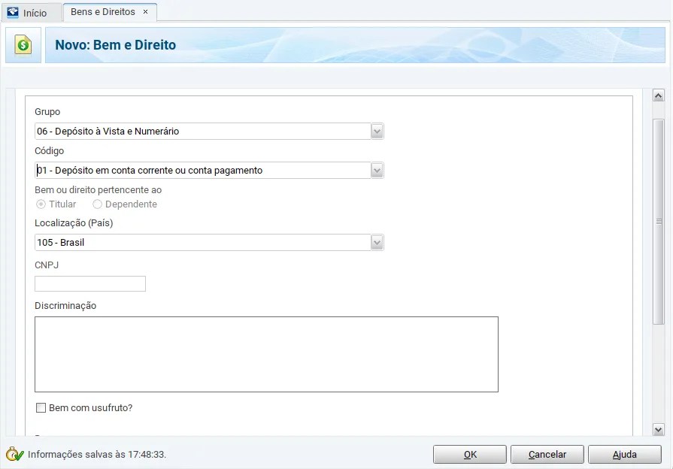Image resolution: width=673 pixels, height=469 pixels.
Task: Click the scrollbar down arrow
Action: coord(658,429)
